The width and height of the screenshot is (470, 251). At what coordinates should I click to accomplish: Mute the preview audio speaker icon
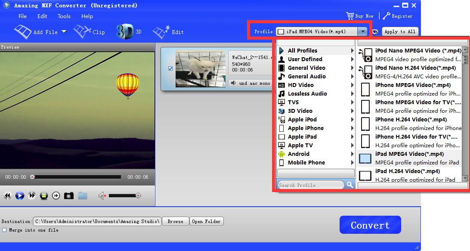click(102, 196)
